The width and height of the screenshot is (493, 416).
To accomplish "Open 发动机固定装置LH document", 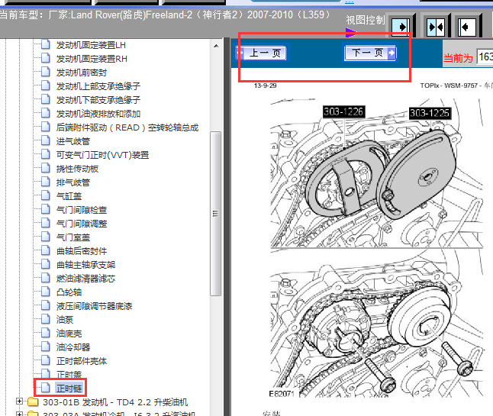I will coord(91,45).
